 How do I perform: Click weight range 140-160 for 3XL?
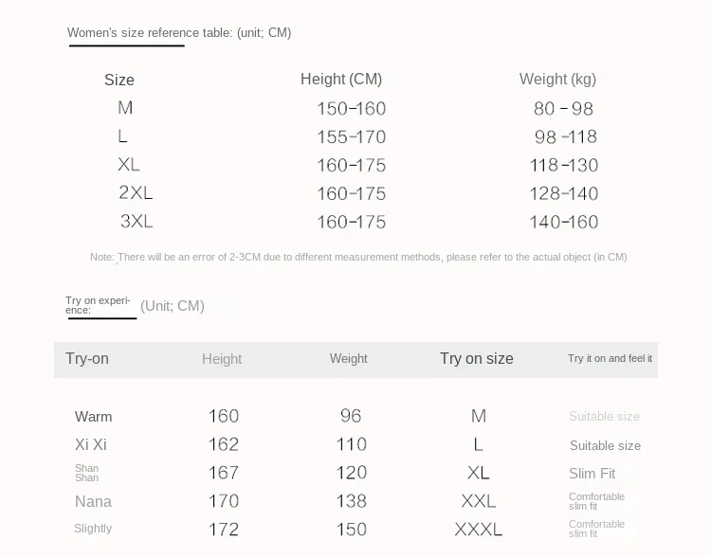point(564,222)
